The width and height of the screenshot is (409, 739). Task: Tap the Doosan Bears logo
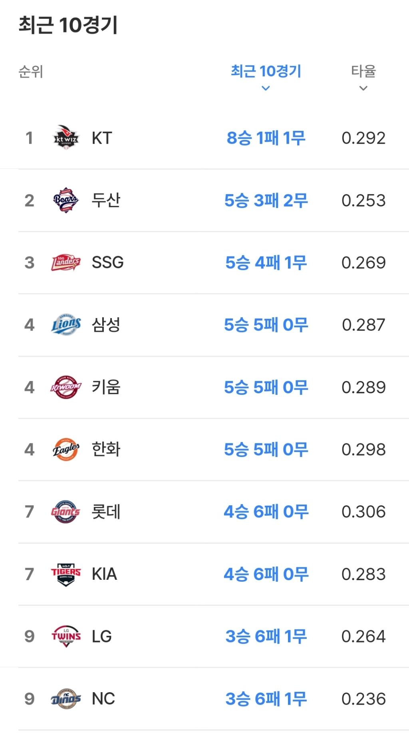coord(66,200)
